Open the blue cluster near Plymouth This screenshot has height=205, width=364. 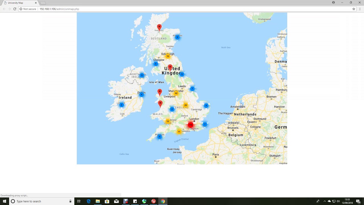[x=160, y=137]
